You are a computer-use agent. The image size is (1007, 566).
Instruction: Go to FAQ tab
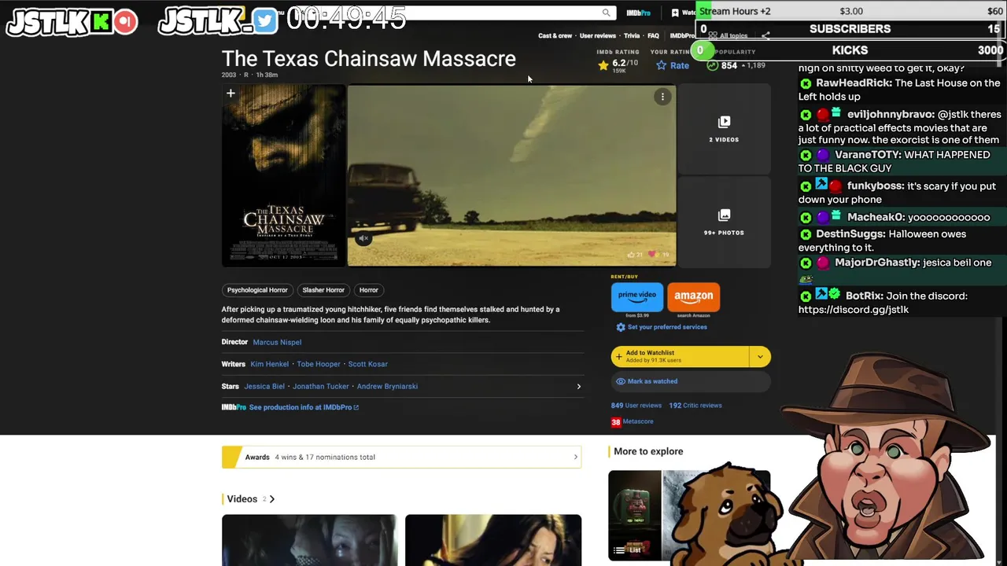653,35
